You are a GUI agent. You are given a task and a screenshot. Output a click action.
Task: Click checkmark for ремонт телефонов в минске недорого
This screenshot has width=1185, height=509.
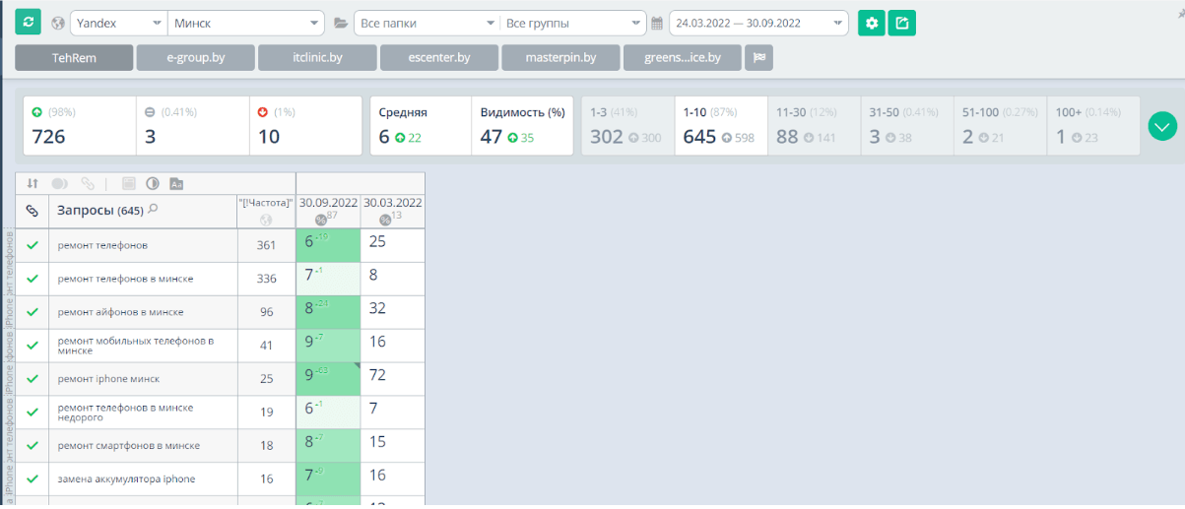coord(33,413)
